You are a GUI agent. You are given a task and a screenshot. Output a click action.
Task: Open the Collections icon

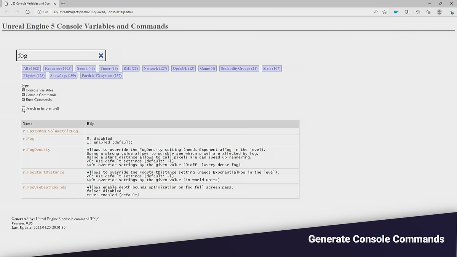click(x=428, y=12)
